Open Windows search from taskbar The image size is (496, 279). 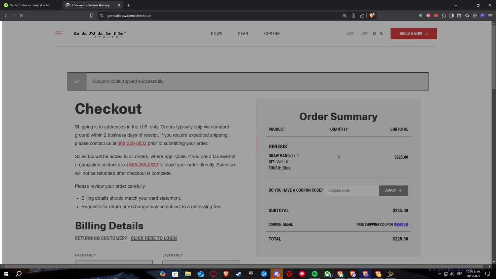(x=19, y=274)
